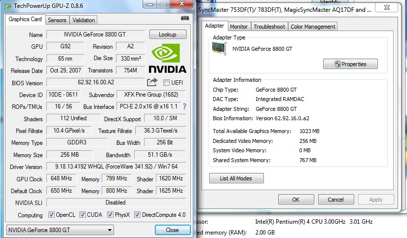
Task: Click the Bus Interface question mark help icon
Action: coord(185,106)
